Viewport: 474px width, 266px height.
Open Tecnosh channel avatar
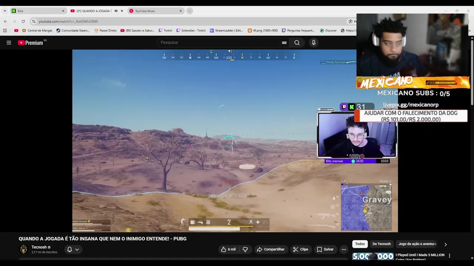pyautogui.click(x=24, y=249)
